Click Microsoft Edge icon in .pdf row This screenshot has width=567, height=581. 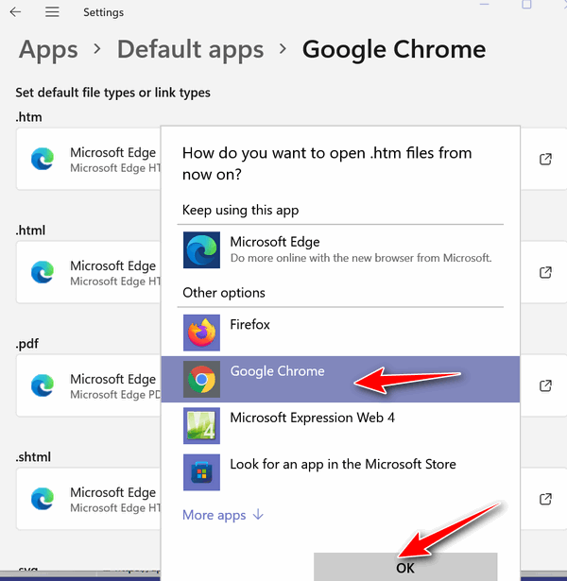click(43, 385)
